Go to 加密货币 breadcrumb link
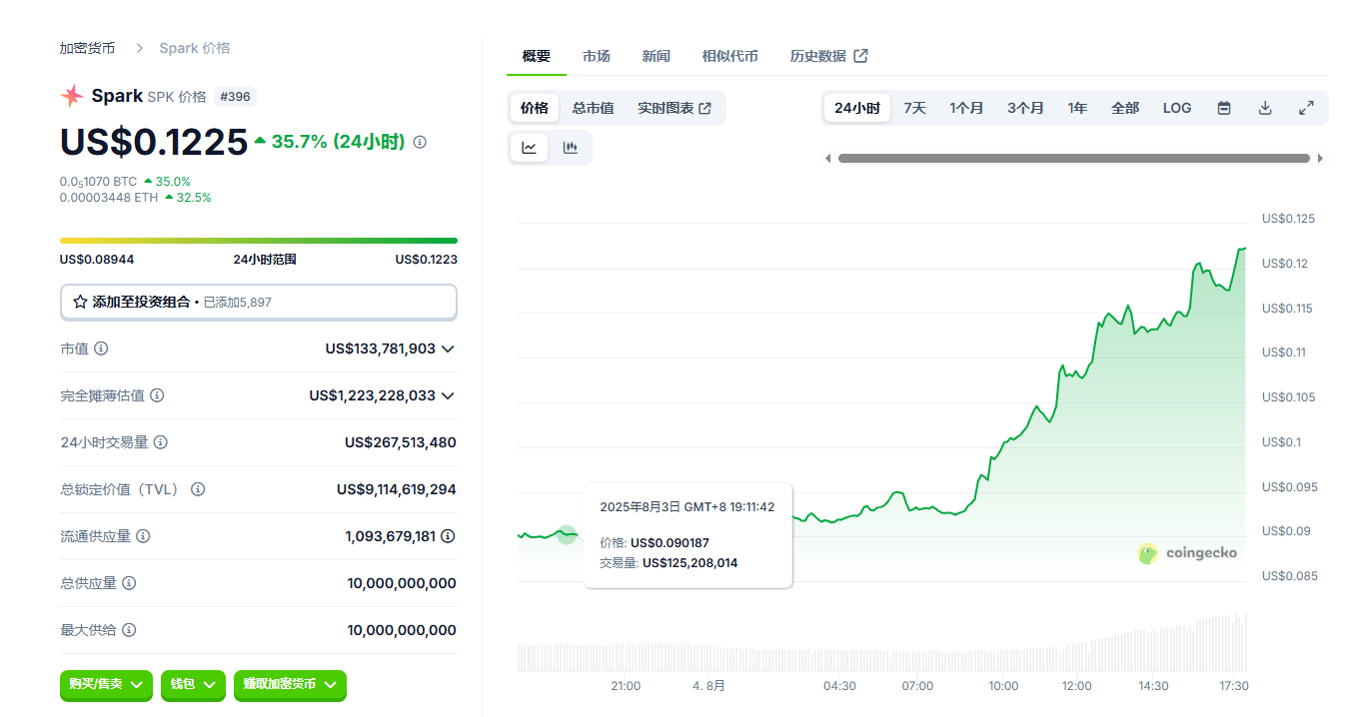This screenshot has width=1361, height=717. [x=87, y=48]
